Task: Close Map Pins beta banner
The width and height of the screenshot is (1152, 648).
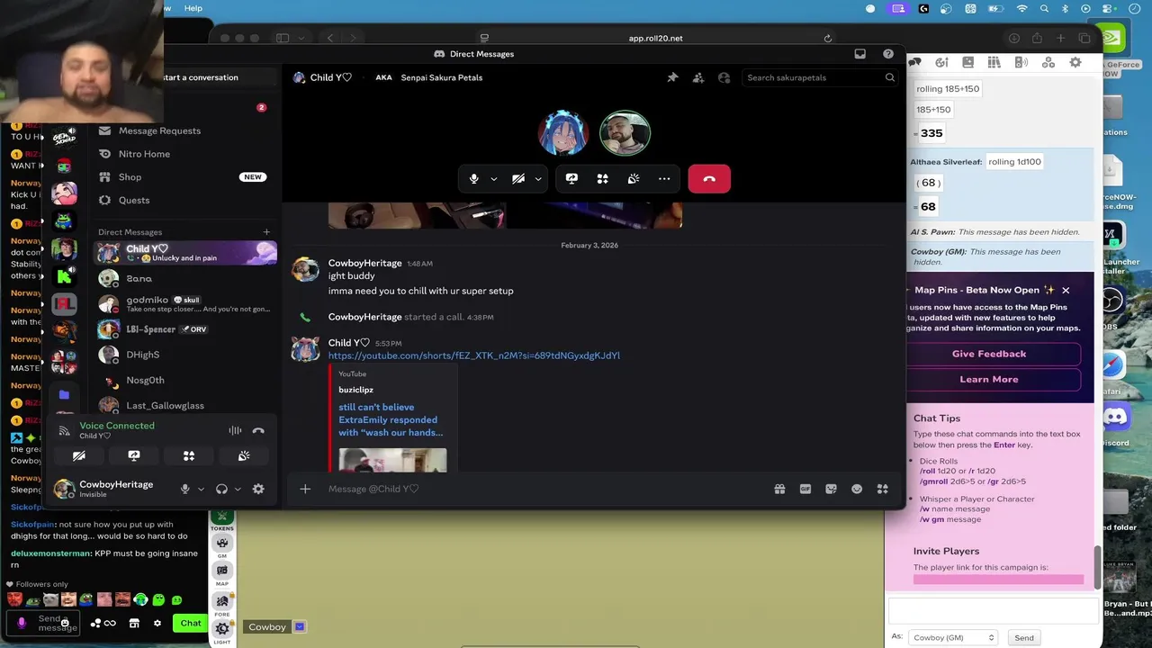Action: (x=1066, y=291)
